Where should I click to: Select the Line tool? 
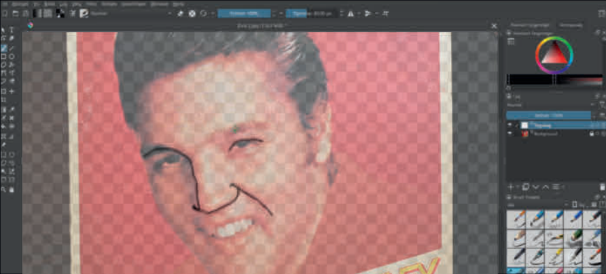pos(12,48)
